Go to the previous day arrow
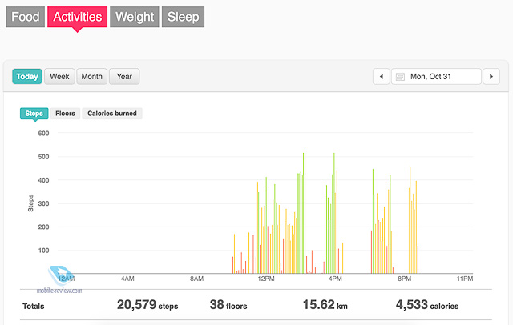The height and width of the screenshot is (325, 513). (x=382, y=76)
